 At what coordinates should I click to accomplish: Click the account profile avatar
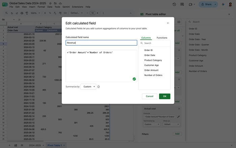pos(230,4)
